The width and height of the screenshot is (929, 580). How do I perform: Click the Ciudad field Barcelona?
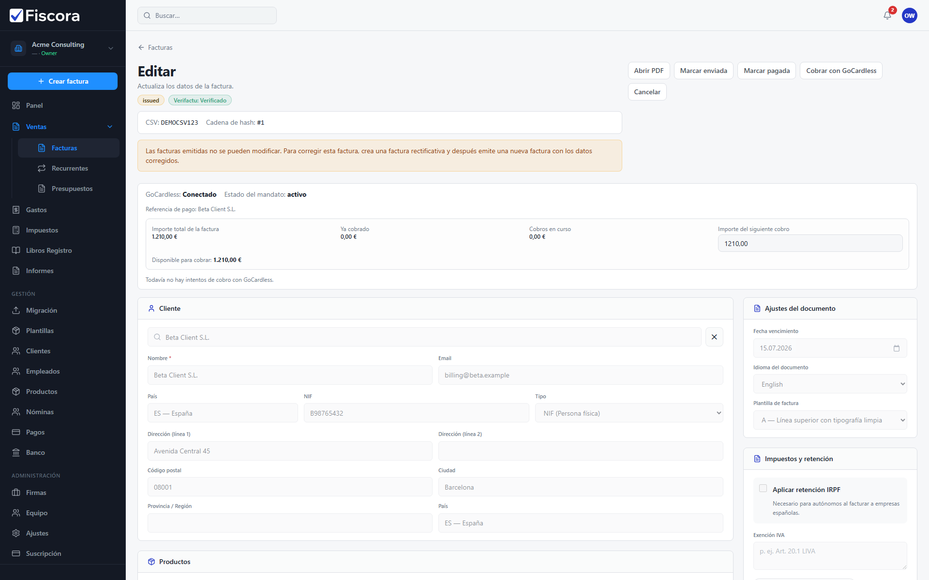coord(581,487)
